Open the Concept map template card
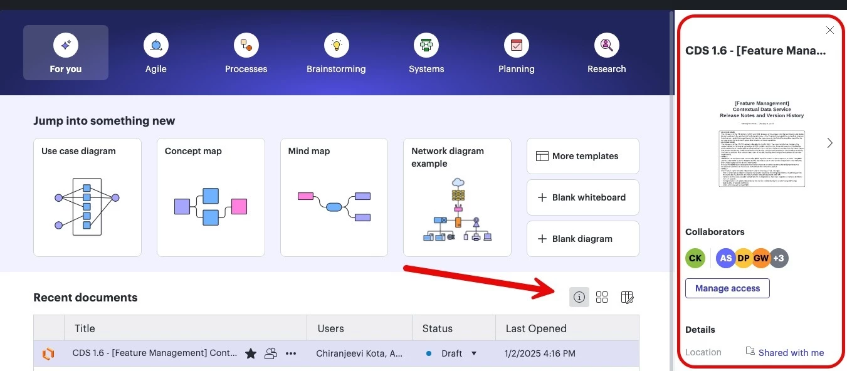Viewport: 847px width, 371px height. pos(211,197)
